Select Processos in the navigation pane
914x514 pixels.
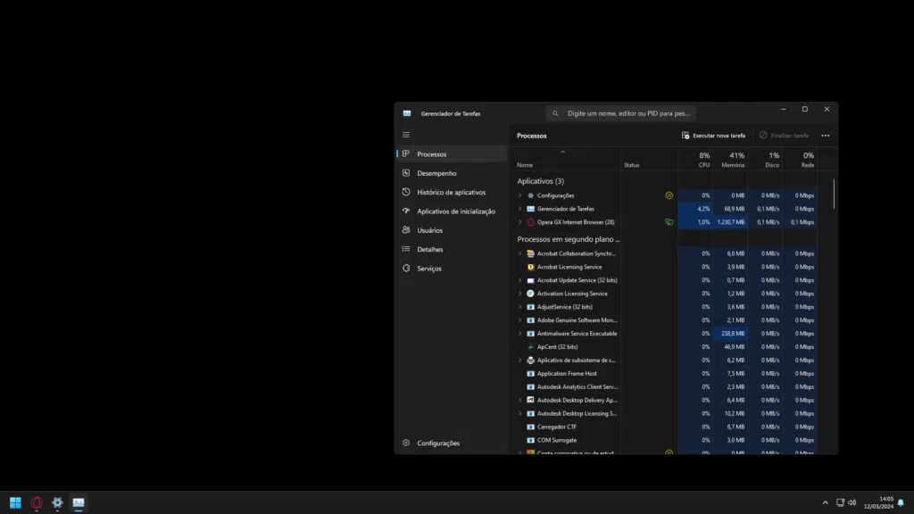[433, 153]
